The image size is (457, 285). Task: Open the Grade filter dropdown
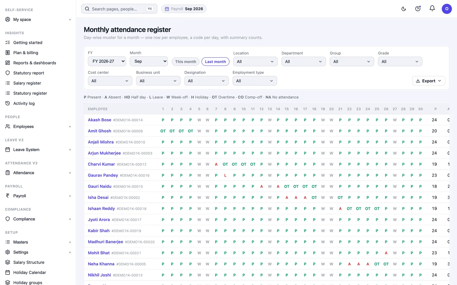point(400,62)
